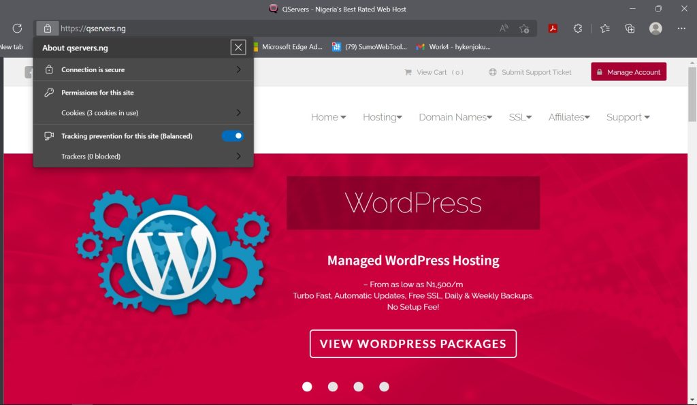697x405 pixels.
Task: Click the large WordPress banner title
Action: pyautogui.click(x=413, y=203)
